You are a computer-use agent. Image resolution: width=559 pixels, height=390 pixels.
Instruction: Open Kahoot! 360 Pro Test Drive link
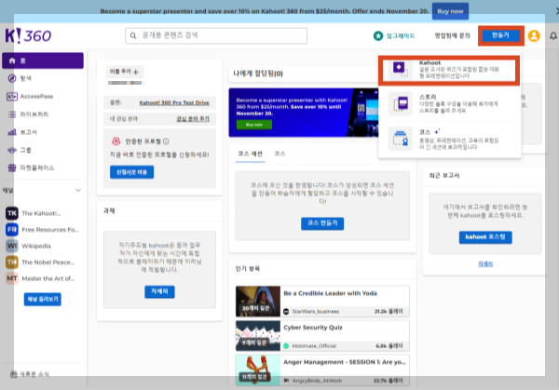point(174,102)
